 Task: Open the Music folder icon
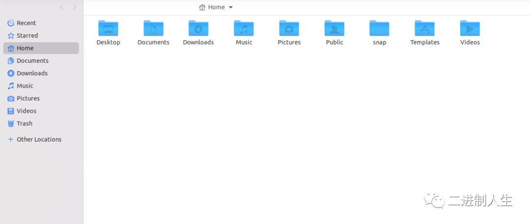click(x=243, y=28)
